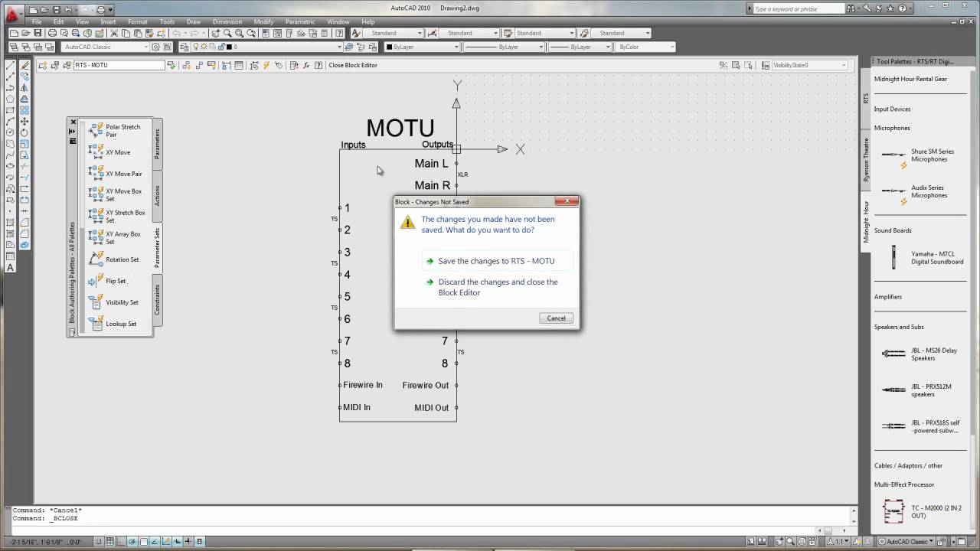Open the VisibilityState0 dropdown

[x=809, y=65]
